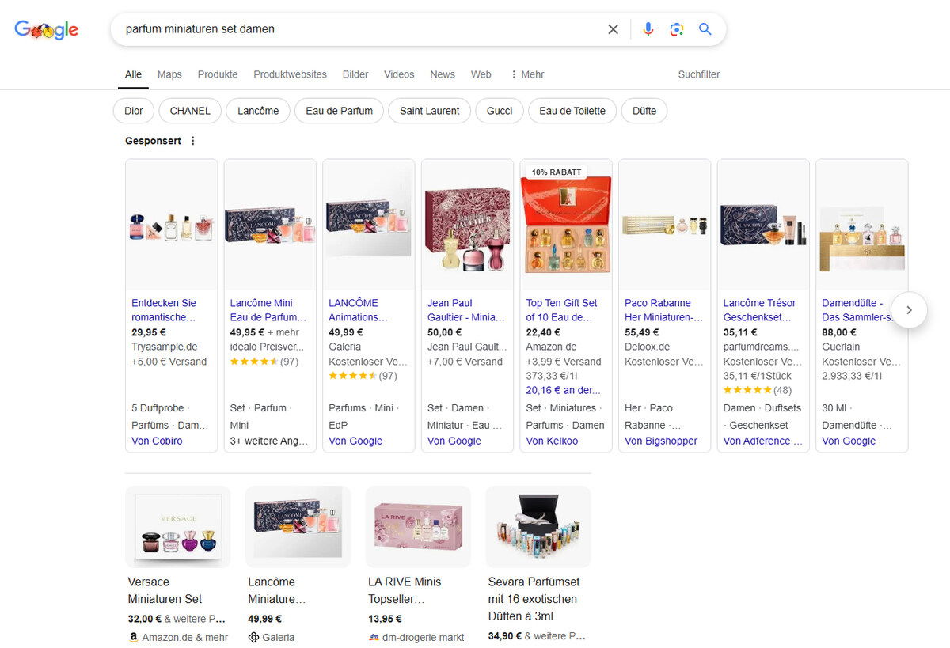The image size is (950, 648).
Task: Click the 'Von Cobiro' attribution link
Action: 157,441
